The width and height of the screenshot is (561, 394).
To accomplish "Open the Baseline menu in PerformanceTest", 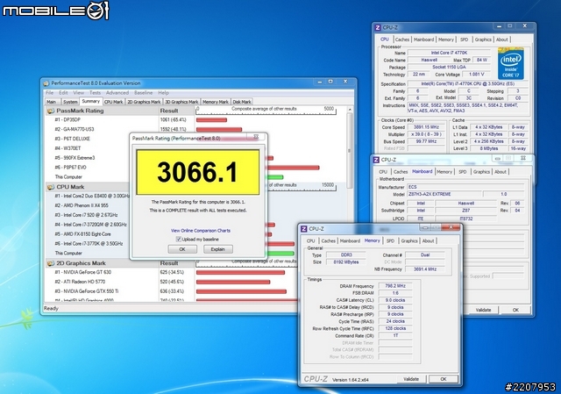I will point(143,93).
